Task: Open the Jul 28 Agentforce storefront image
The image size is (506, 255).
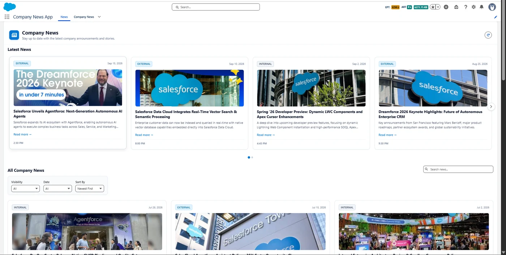Action: [x=87, y=231]
